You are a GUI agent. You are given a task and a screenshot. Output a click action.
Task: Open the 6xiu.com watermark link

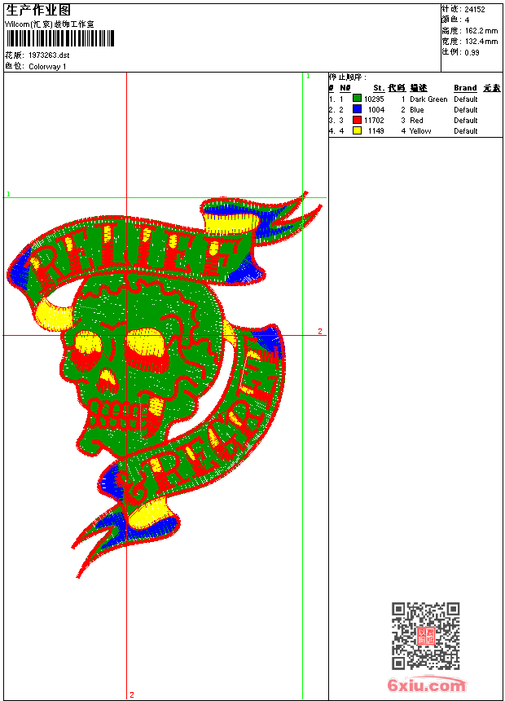426,685
